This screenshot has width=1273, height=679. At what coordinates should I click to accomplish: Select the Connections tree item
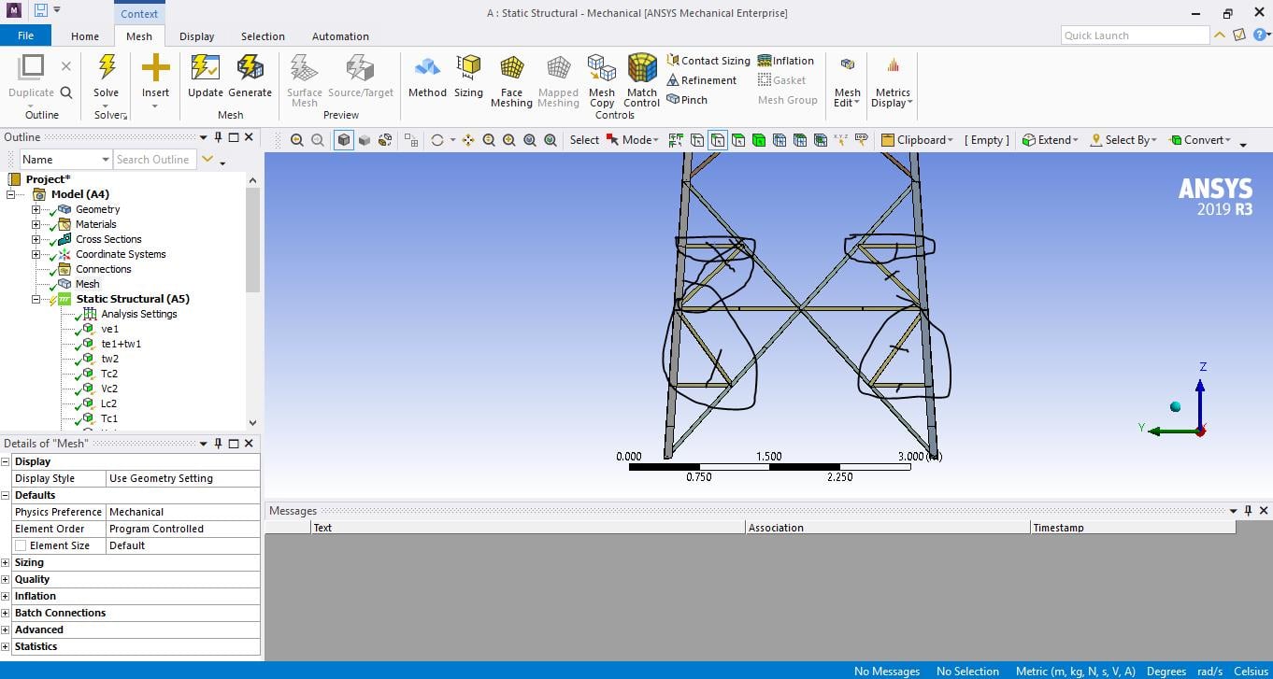click(x=104, y=269)
